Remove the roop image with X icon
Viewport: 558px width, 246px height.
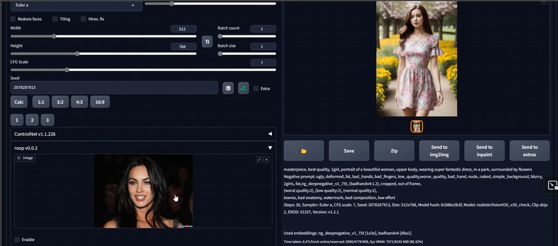point(266,159)
